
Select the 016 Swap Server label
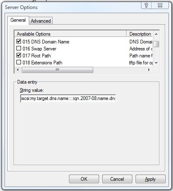click(x=39, y=49)
